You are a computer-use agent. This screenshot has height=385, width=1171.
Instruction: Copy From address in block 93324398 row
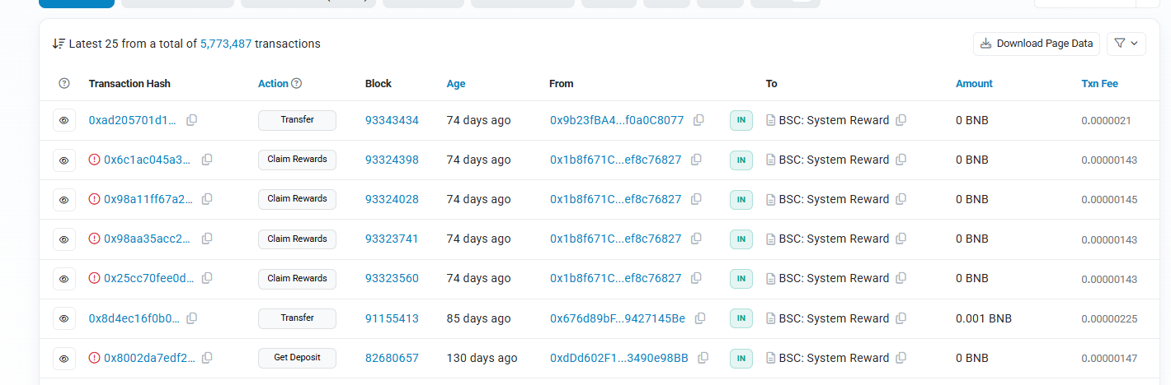point(696,160)
